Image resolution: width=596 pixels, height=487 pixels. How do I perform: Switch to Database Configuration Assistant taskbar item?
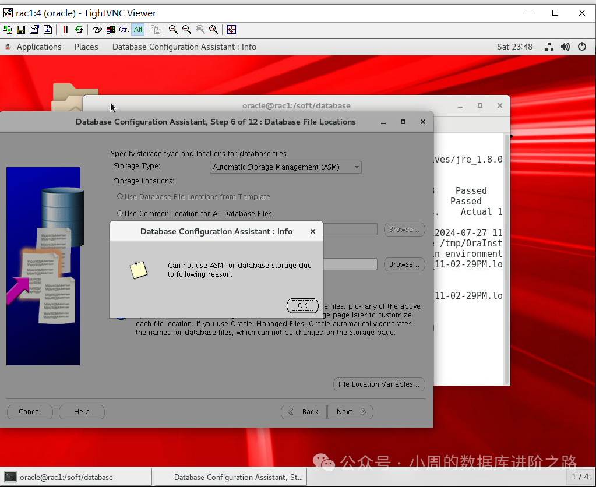click(x=230, y=477)
